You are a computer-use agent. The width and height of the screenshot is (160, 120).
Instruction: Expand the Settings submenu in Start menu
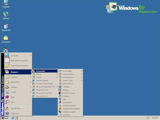[14, 87]
